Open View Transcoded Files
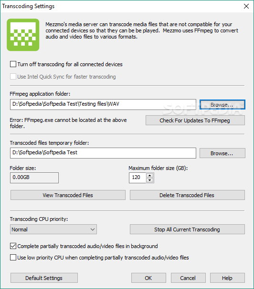254x289 pixels. [x=68, y=195]
